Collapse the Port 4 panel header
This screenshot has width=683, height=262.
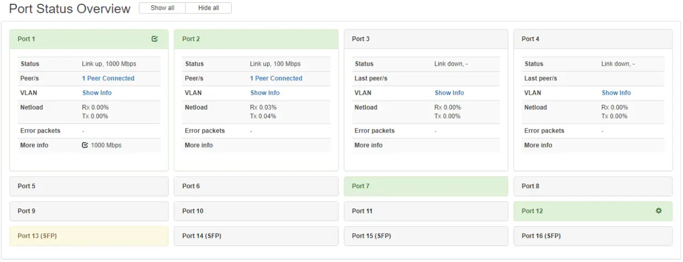click(x=593, y=39)
